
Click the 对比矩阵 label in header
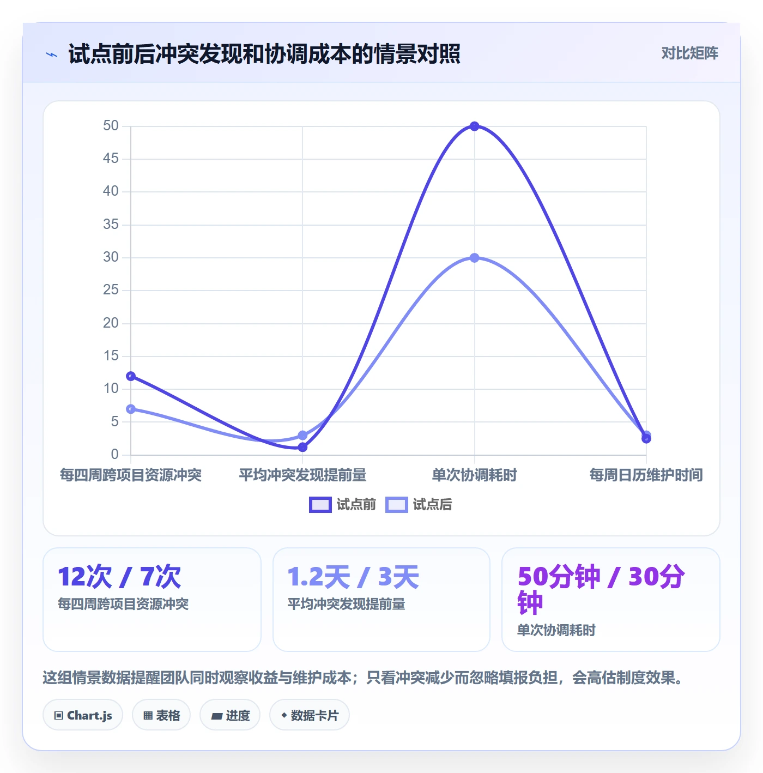coord(689,53)
